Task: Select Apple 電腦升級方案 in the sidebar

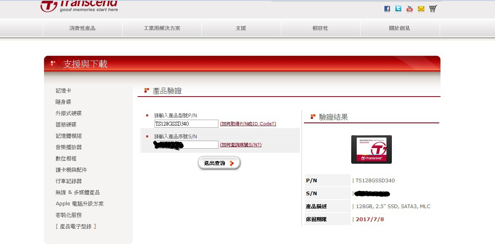Action: (80, 204)
